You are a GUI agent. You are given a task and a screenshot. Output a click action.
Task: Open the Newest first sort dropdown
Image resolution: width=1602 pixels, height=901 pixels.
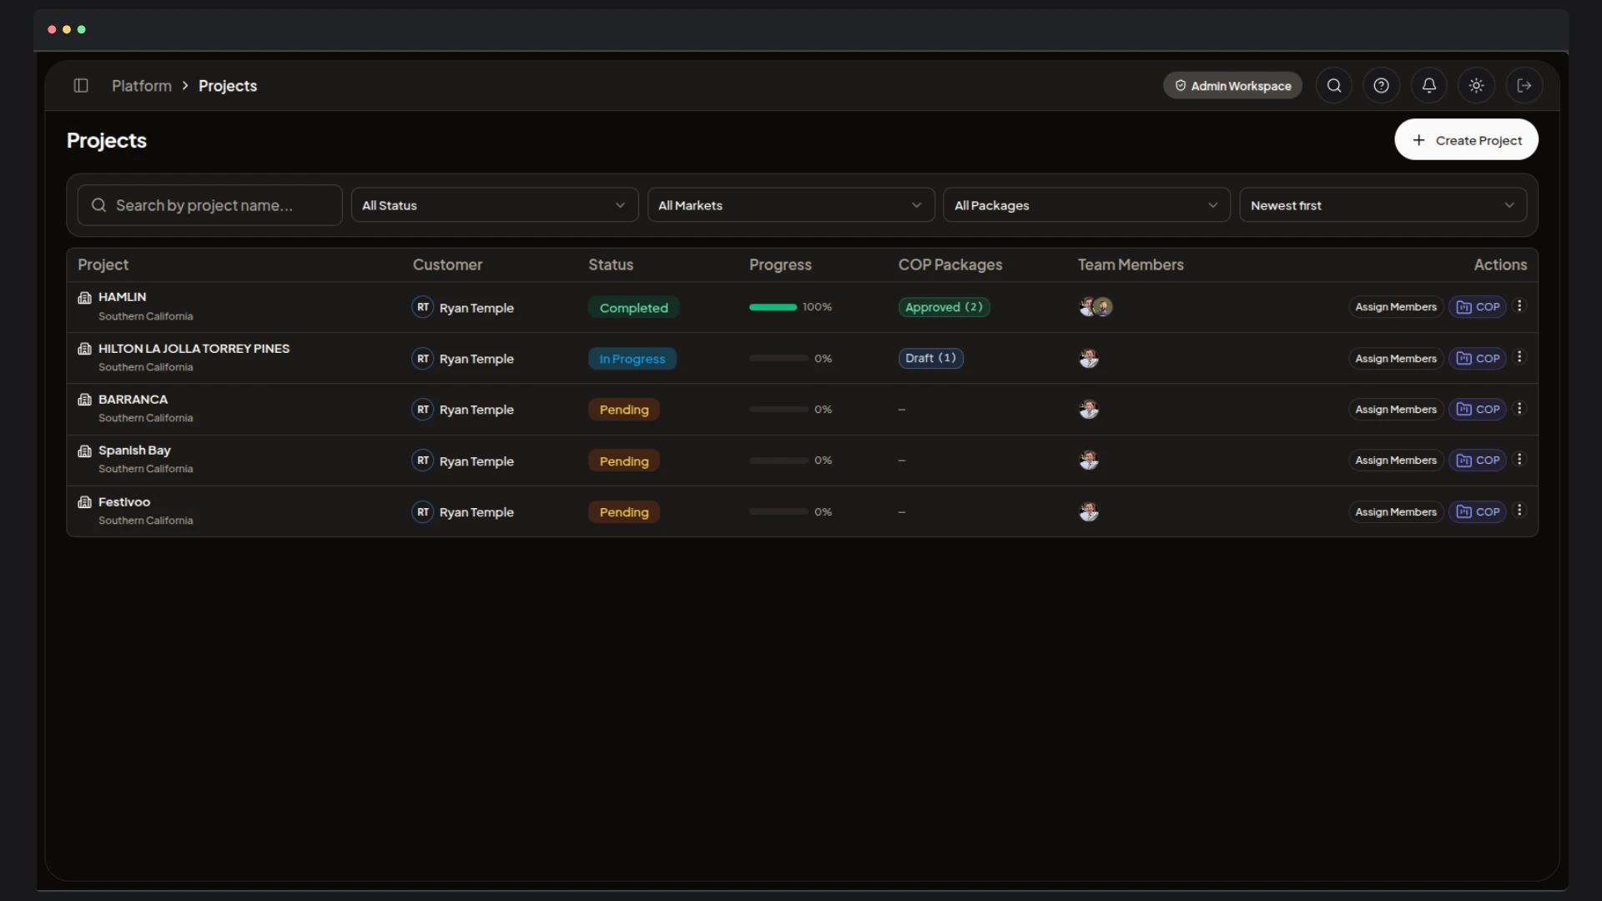point(1383,205)
